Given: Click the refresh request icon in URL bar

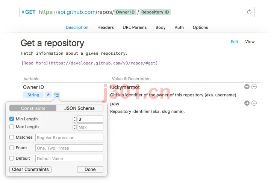Looking at the screenshot, I should (249, 12).
